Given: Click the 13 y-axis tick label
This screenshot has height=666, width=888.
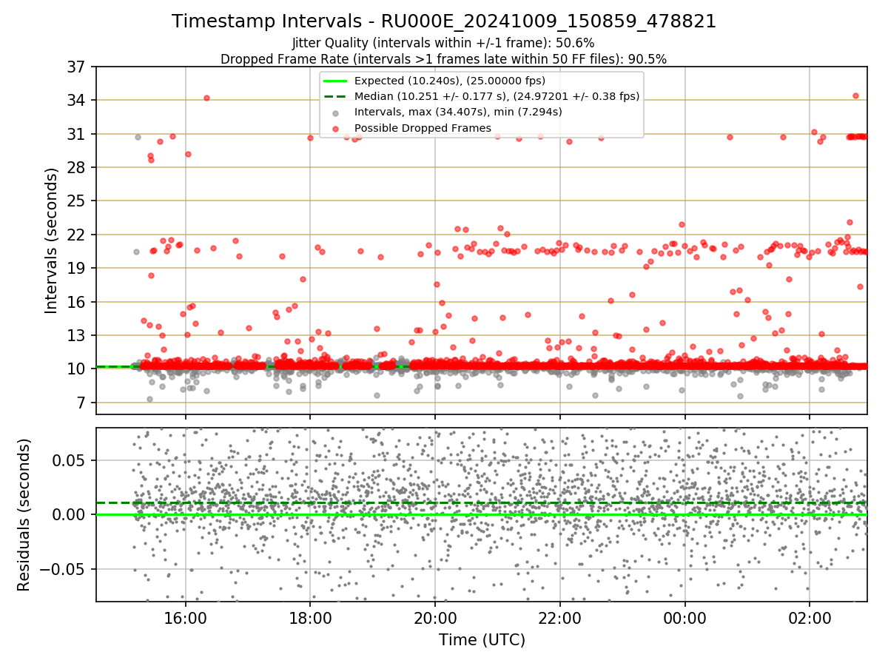Looking at the screenshot, I should [x=78, y=335].
